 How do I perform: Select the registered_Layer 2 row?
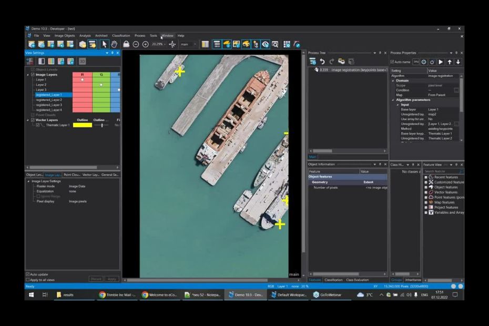point(49,100)
